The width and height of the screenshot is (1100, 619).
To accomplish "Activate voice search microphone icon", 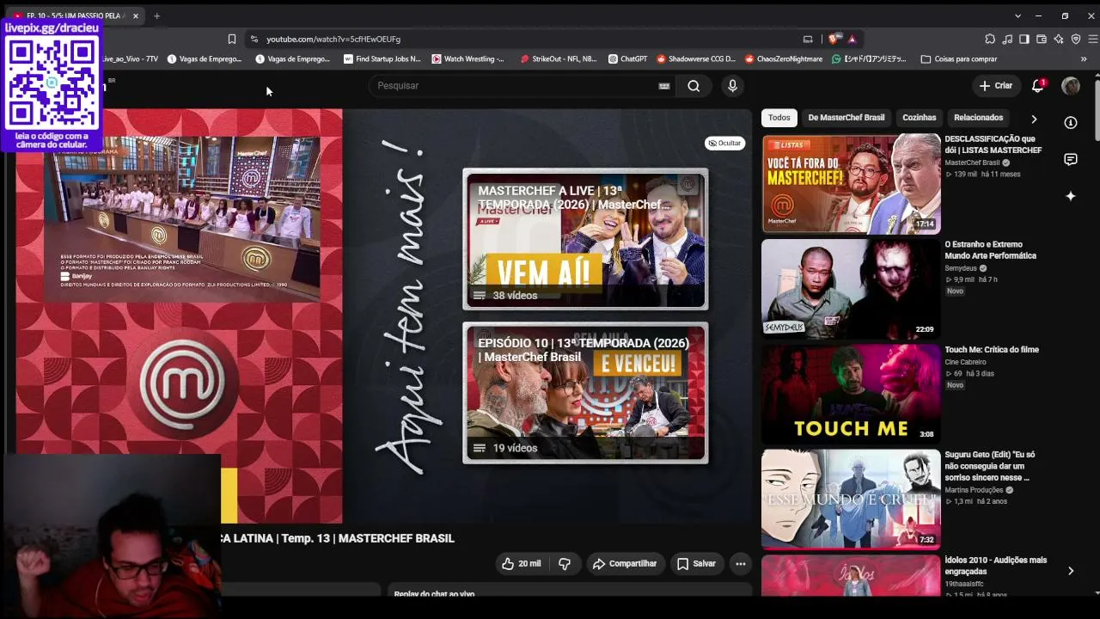I will click(732, 86).
